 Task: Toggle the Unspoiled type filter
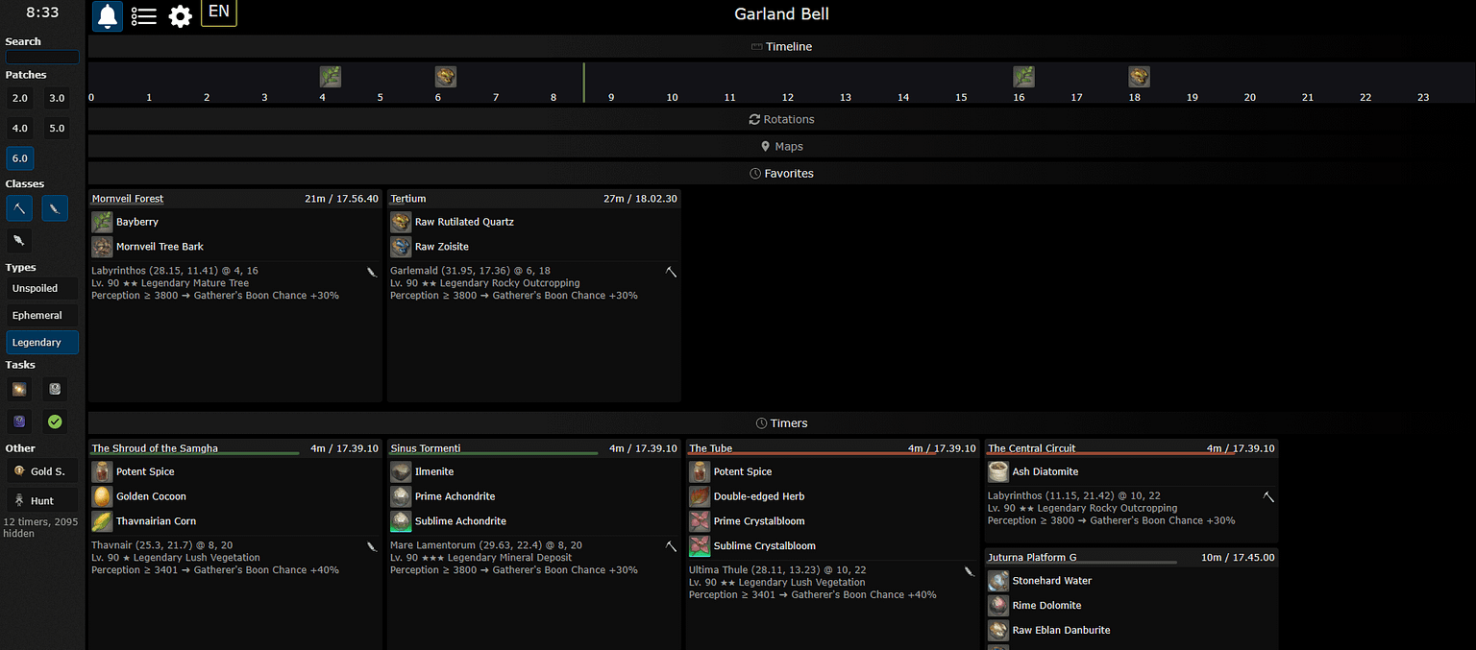[x=42, y=288]
